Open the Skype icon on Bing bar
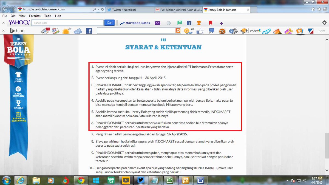Viewport: 329px width, 185px height. click(266, 31)
